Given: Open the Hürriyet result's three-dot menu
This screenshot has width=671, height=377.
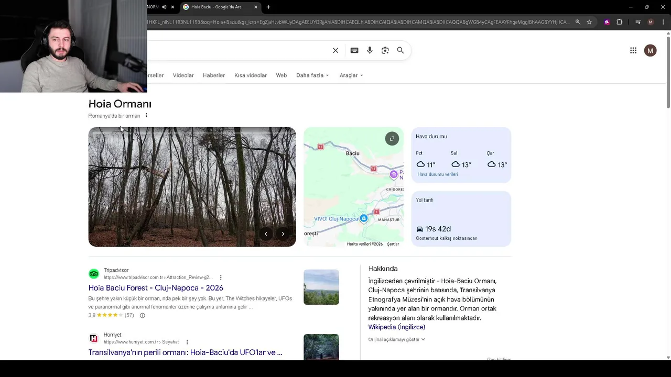Looking at the screenshot, I should [187, 342].
